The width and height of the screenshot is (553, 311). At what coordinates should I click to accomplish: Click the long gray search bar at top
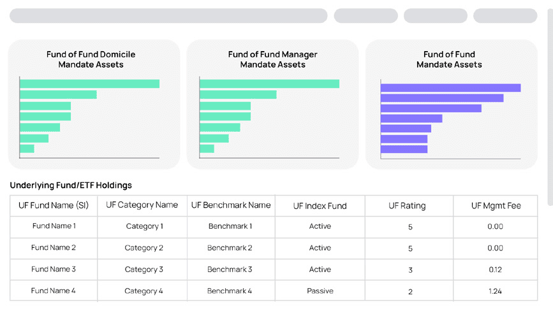(x=168, y=16)
